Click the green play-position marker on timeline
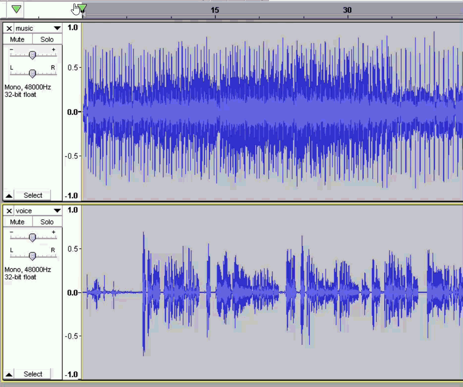This screenshot has height=387, width=463. click(x=82, y=8)
